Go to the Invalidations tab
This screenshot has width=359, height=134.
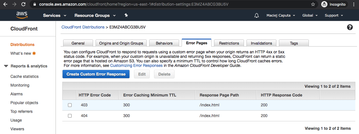coord(261,43)
